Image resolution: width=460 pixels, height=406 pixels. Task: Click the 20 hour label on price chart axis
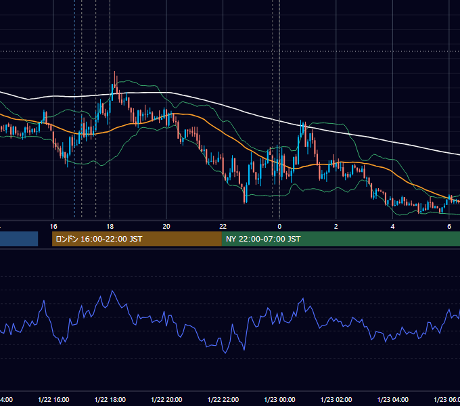click(166, 227)
